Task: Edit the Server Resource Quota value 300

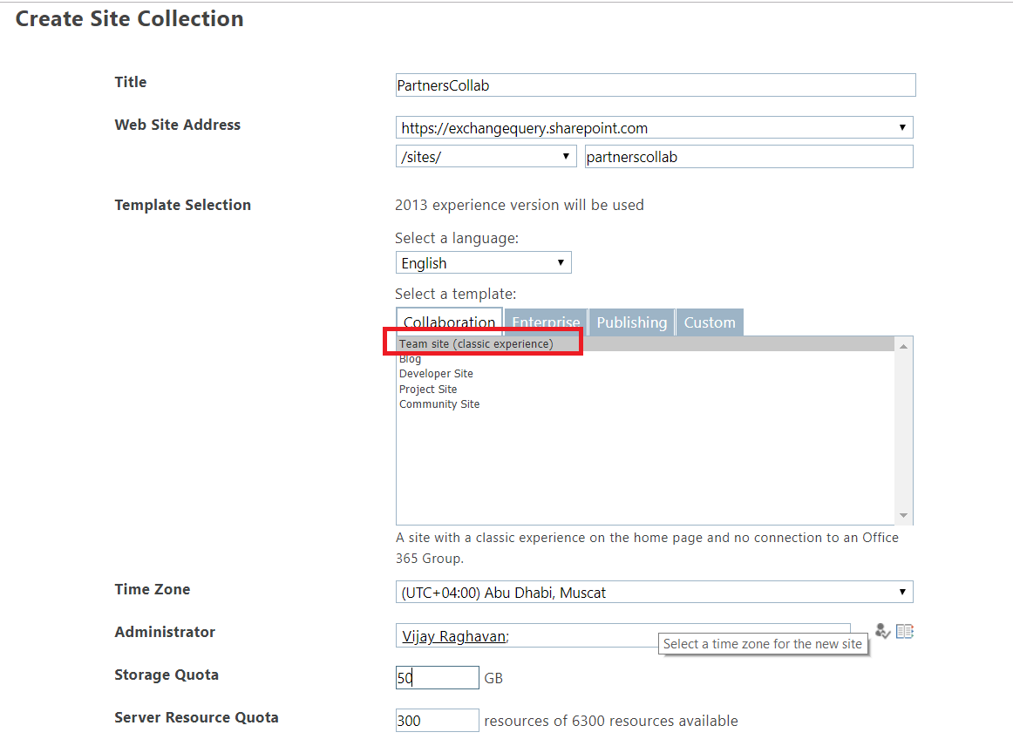Action: click(x=437, y=720)
